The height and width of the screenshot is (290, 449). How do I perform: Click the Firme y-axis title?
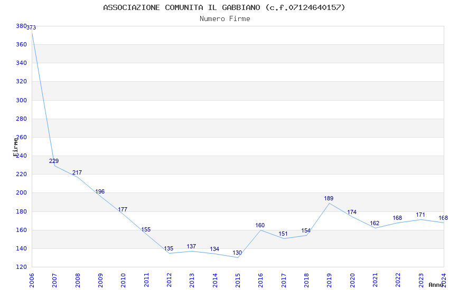[15, 147]
